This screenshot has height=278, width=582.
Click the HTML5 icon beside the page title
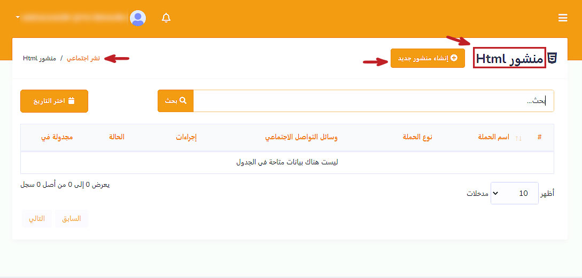pyautogui.click(x=553, y=59)
